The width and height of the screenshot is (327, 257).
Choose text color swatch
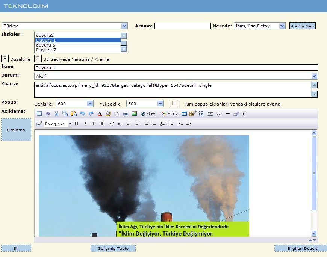(x=100, y=113)
